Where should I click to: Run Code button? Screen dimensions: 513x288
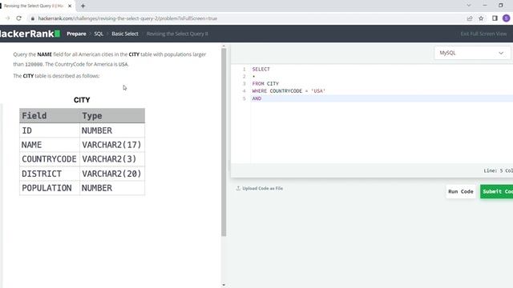pos(461,192)
